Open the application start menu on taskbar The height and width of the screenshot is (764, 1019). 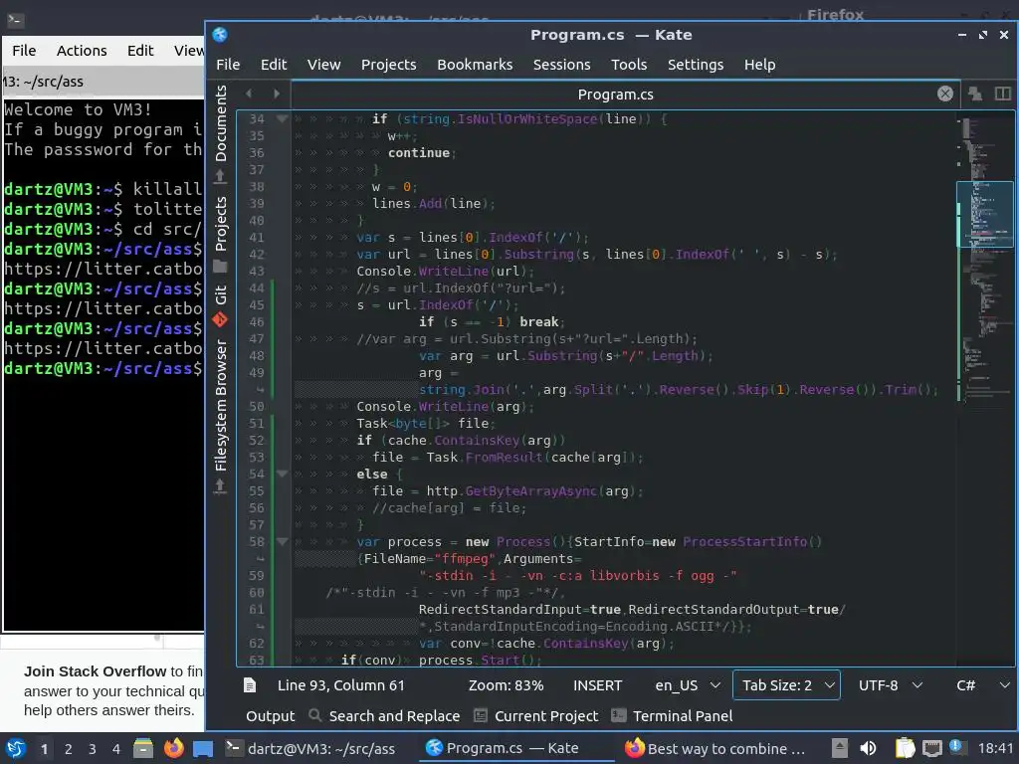pyautogui.click(x=16, y=748)
